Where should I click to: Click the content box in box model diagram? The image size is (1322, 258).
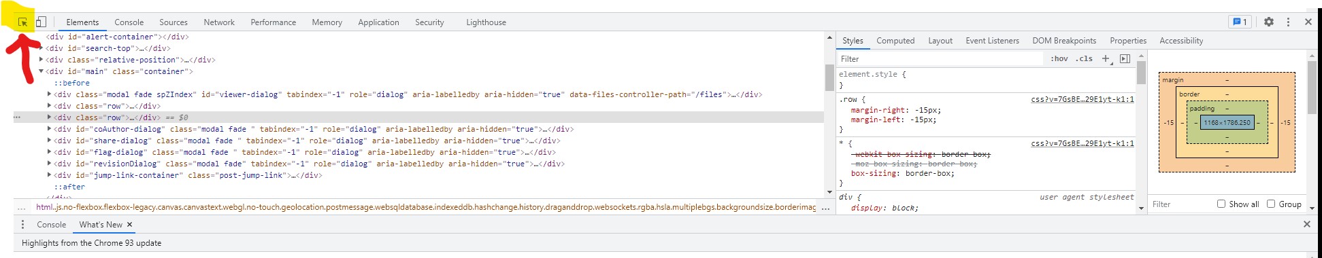(1227, 123)
